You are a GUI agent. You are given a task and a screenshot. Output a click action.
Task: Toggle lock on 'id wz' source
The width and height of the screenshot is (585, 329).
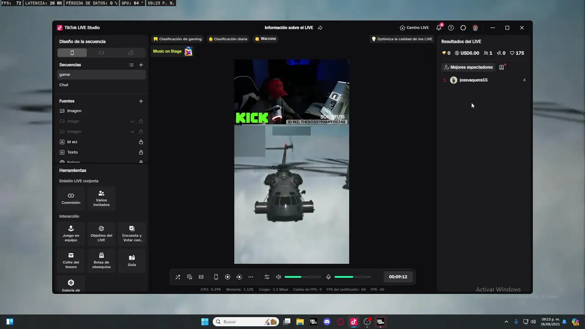[x=141, y=142]
